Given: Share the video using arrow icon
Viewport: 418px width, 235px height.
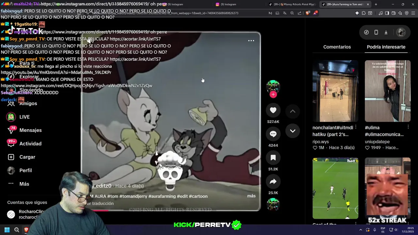Looking at the screenshot, I should click(273, 181).
